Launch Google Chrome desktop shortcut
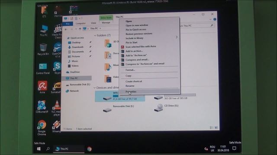Viewport: 277px width, 155px height. (x=42, y=127)
